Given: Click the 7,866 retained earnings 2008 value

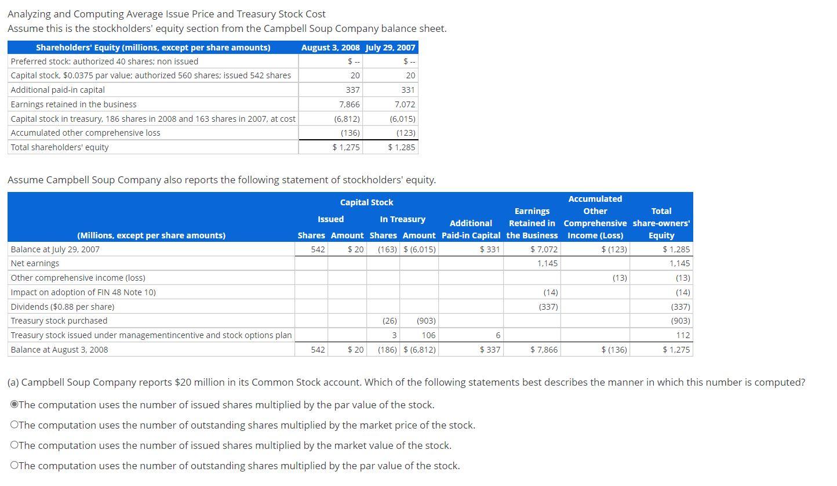Looking at the screenshot, I should coord(350,104).
